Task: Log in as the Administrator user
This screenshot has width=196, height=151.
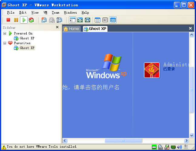Action: (x=152, y=70)
